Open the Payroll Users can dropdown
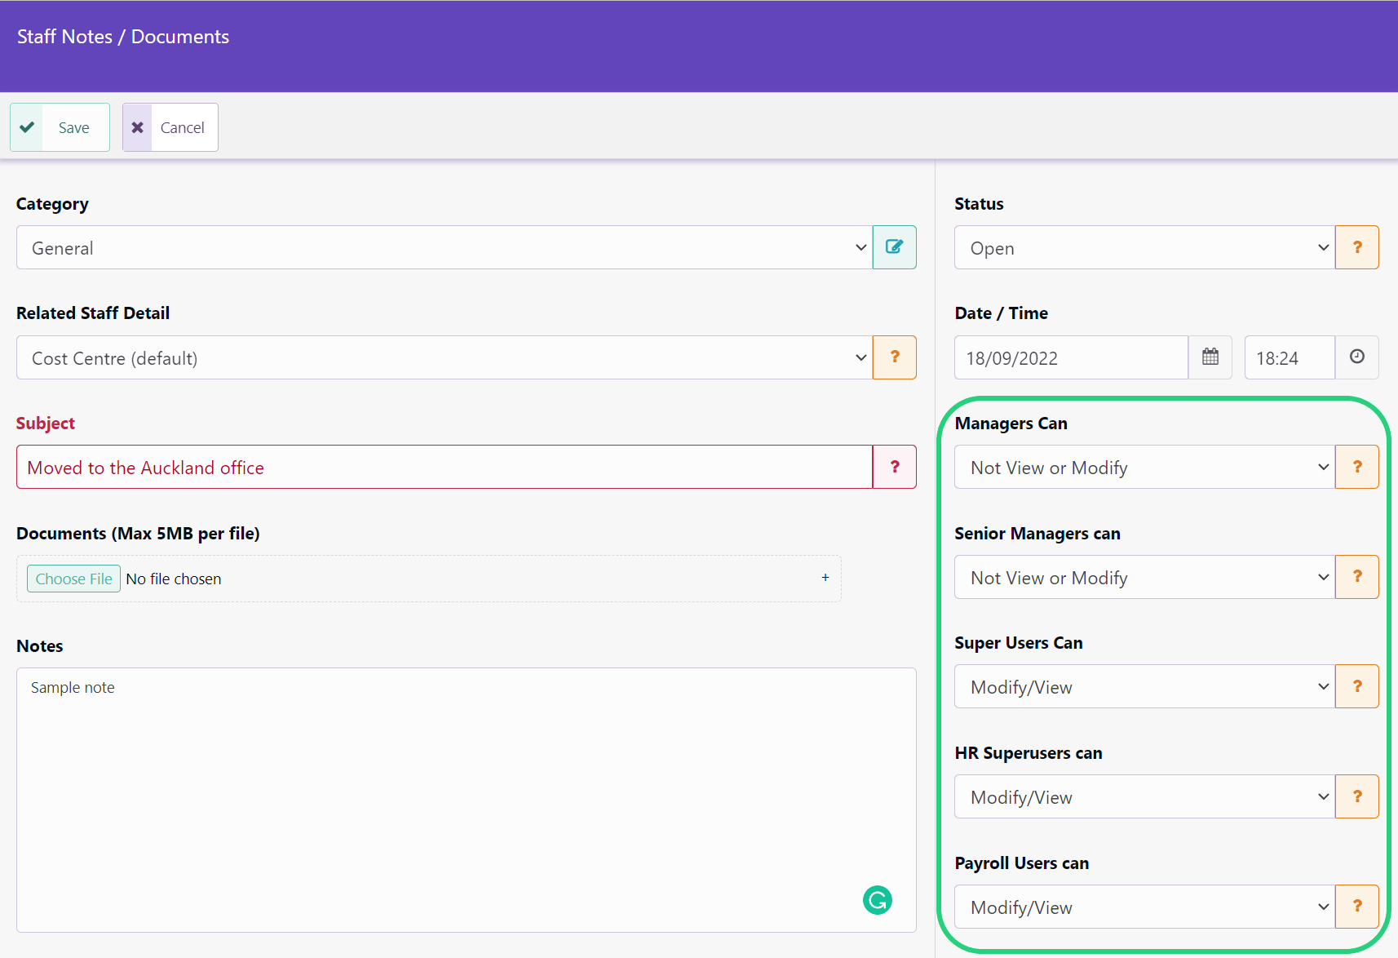This screenshot has width=1398, height=958. coord(1145,907)
